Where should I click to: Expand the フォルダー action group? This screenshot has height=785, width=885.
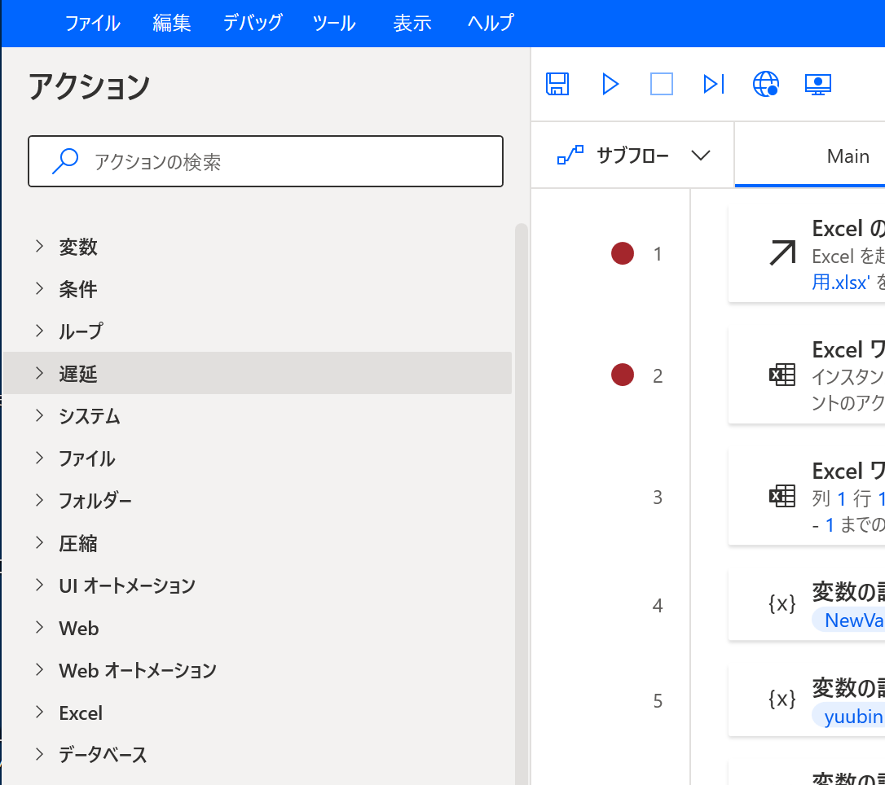[x=39, y=500]
